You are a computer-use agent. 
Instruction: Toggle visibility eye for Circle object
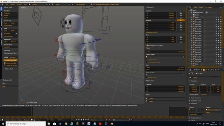point(216,17)
